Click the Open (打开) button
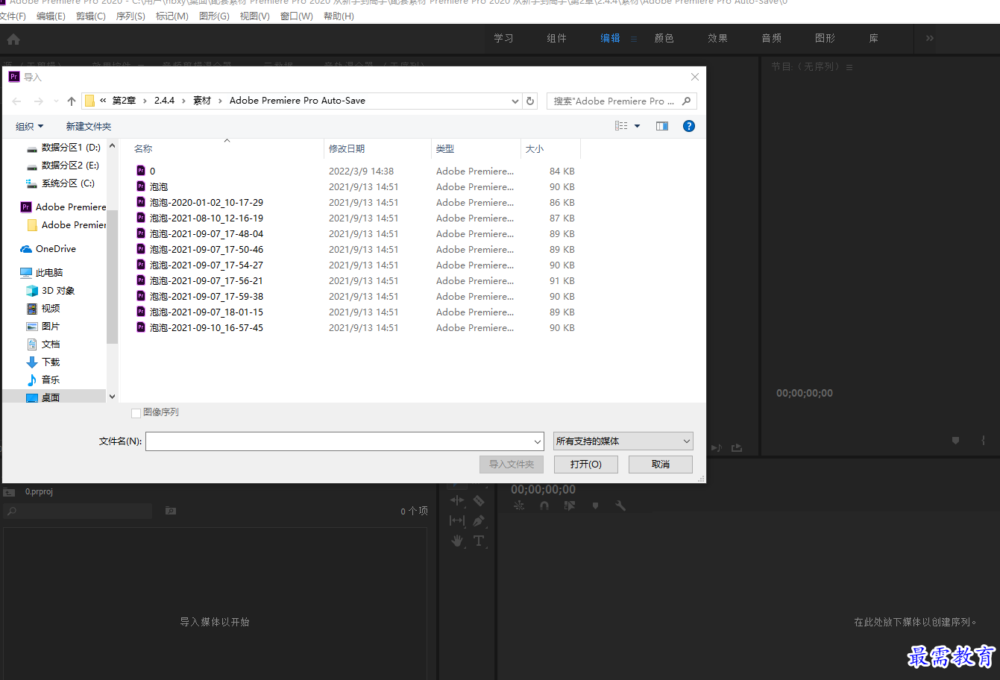The height and width of the screenshot is (680, 1000). coord(585,465)
